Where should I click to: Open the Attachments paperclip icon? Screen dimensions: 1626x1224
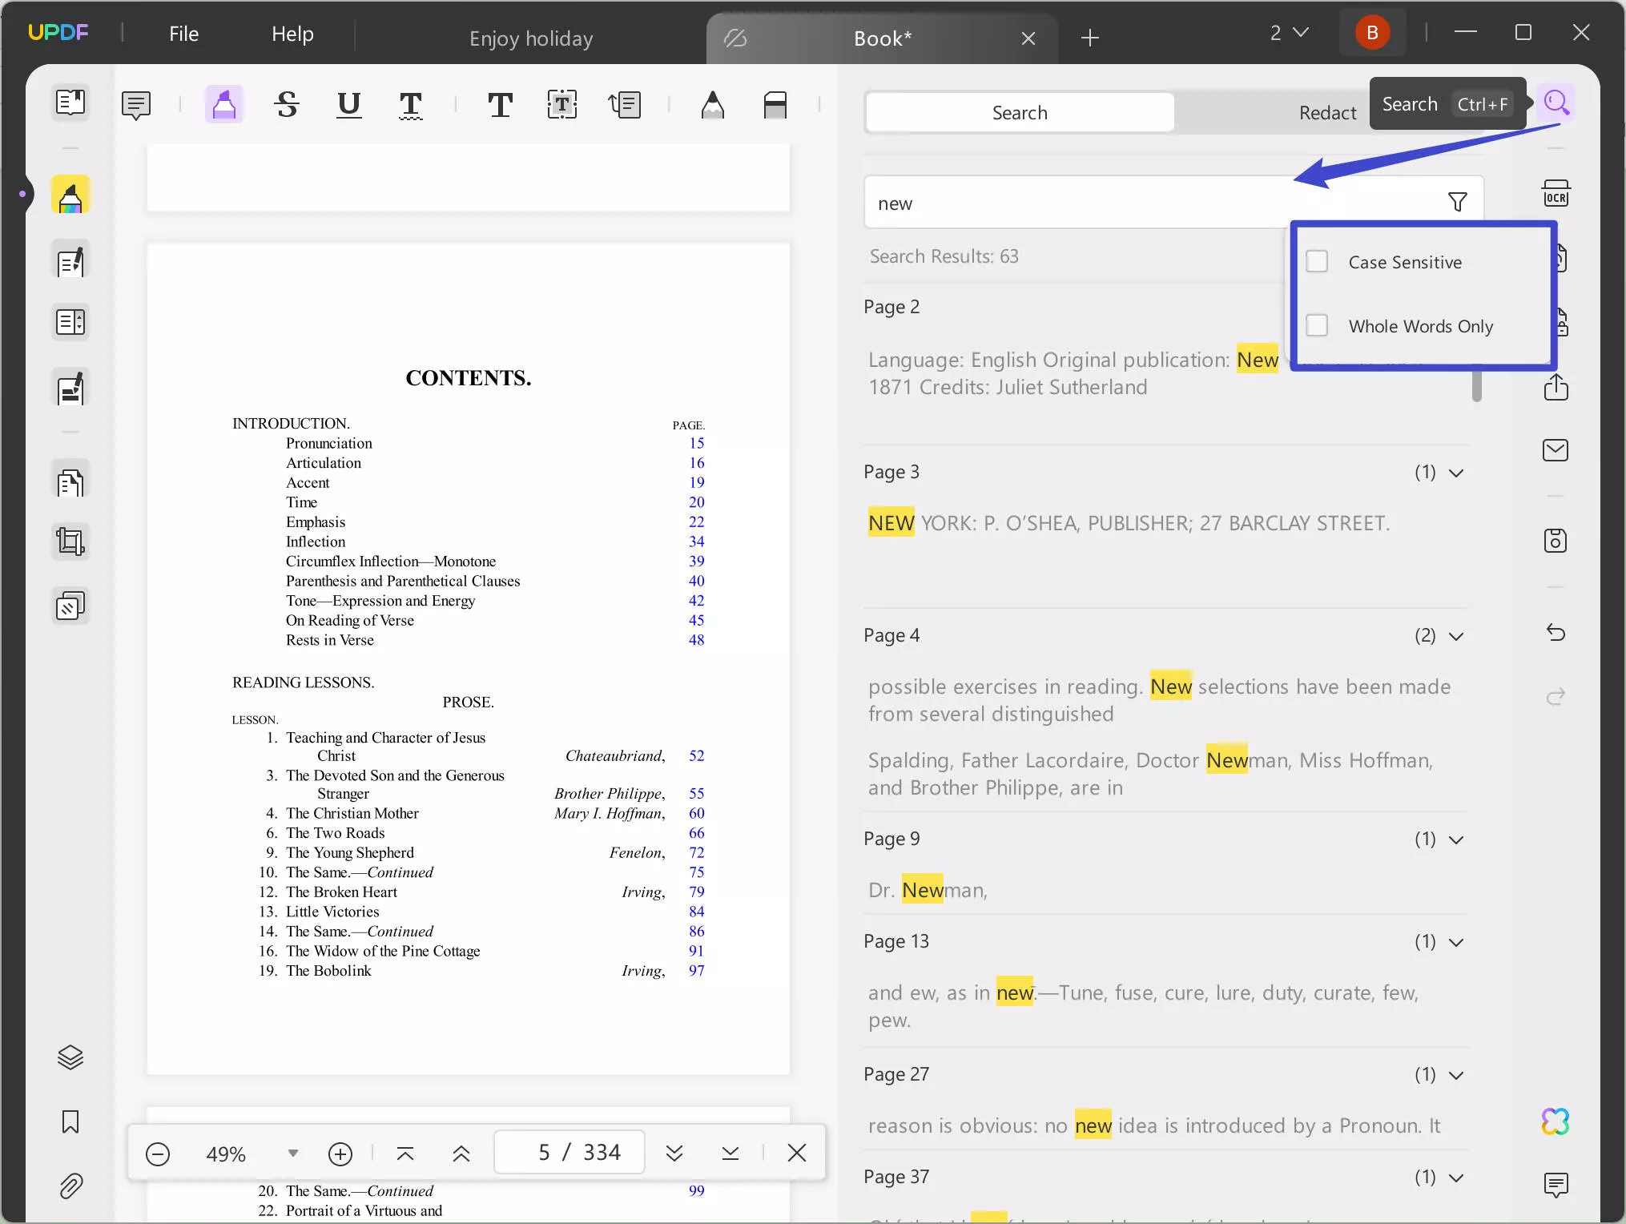point(70,1186)
